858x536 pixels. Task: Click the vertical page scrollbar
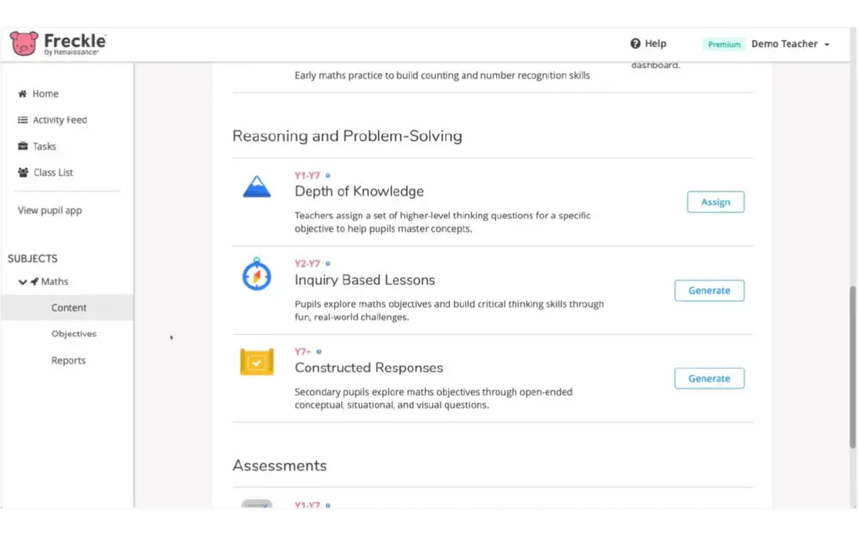coord(853,360)
